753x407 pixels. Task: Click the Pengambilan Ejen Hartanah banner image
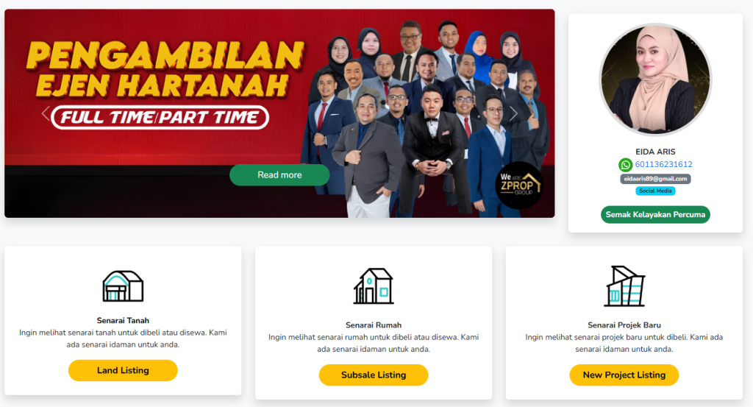tap(279, 113)
